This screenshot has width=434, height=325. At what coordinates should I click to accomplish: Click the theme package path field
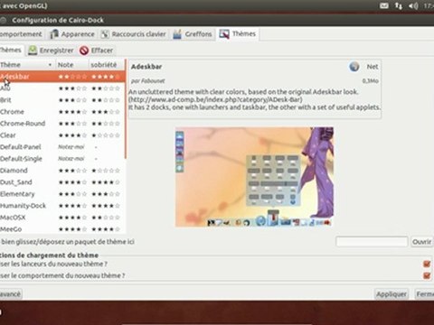click(x=372, y=242)
